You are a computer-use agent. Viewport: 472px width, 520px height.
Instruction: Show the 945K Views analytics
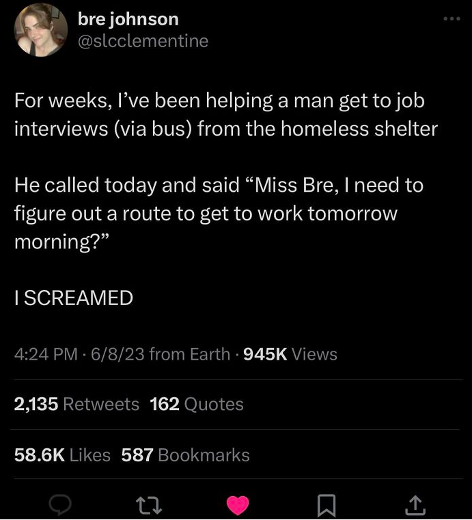pyautogui.click(x=290, y=354)
